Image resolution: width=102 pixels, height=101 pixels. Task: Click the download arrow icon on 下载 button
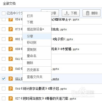(67, 13)
